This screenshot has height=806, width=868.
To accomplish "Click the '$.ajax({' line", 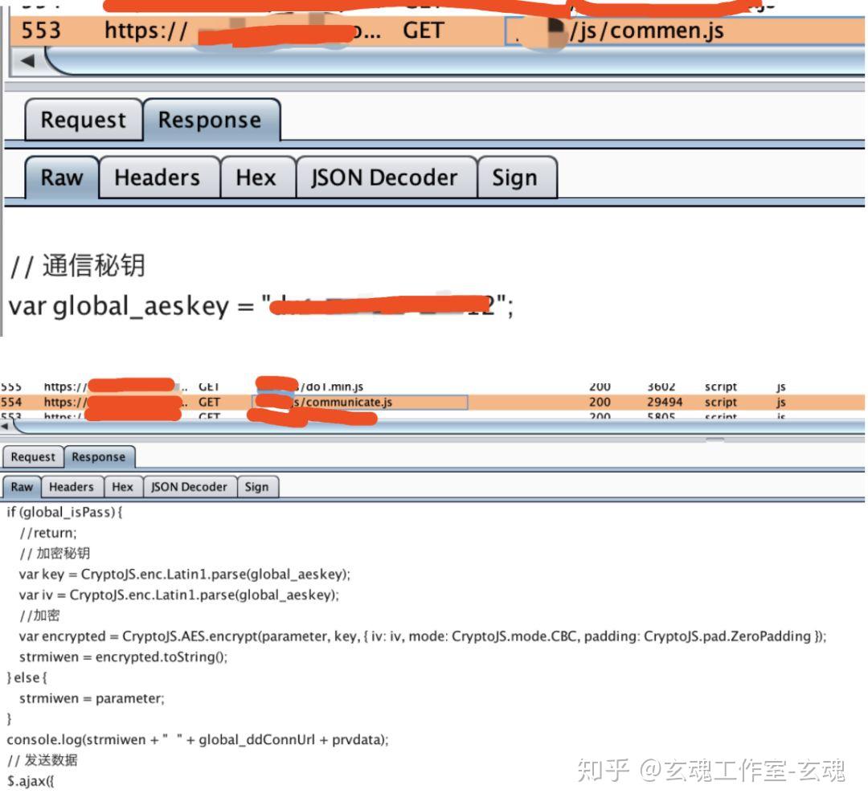I will click(x=31, y=781).
